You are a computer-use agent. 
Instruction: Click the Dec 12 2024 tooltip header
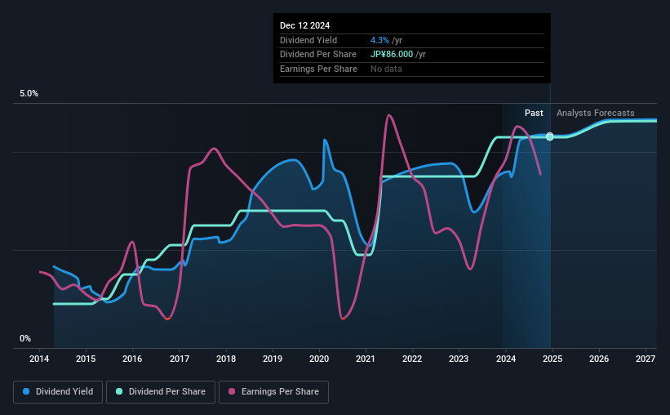click(x=304, y=25)
